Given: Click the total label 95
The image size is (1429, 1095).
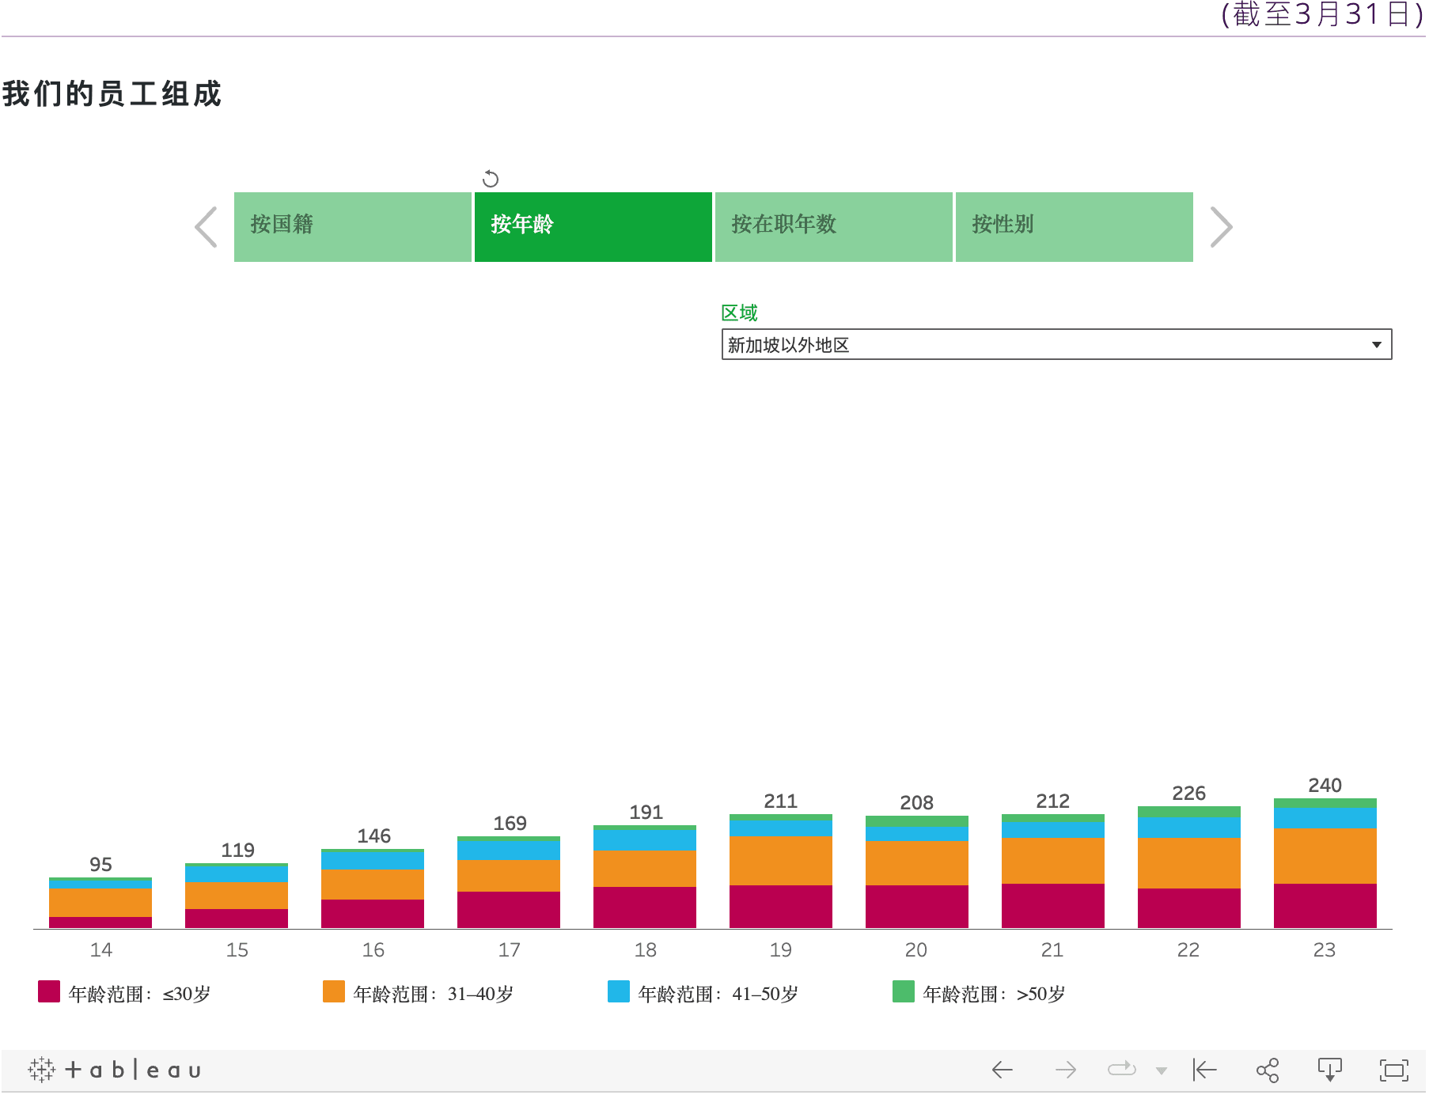Looking at the screenshot, I should (x=100, y=865).
